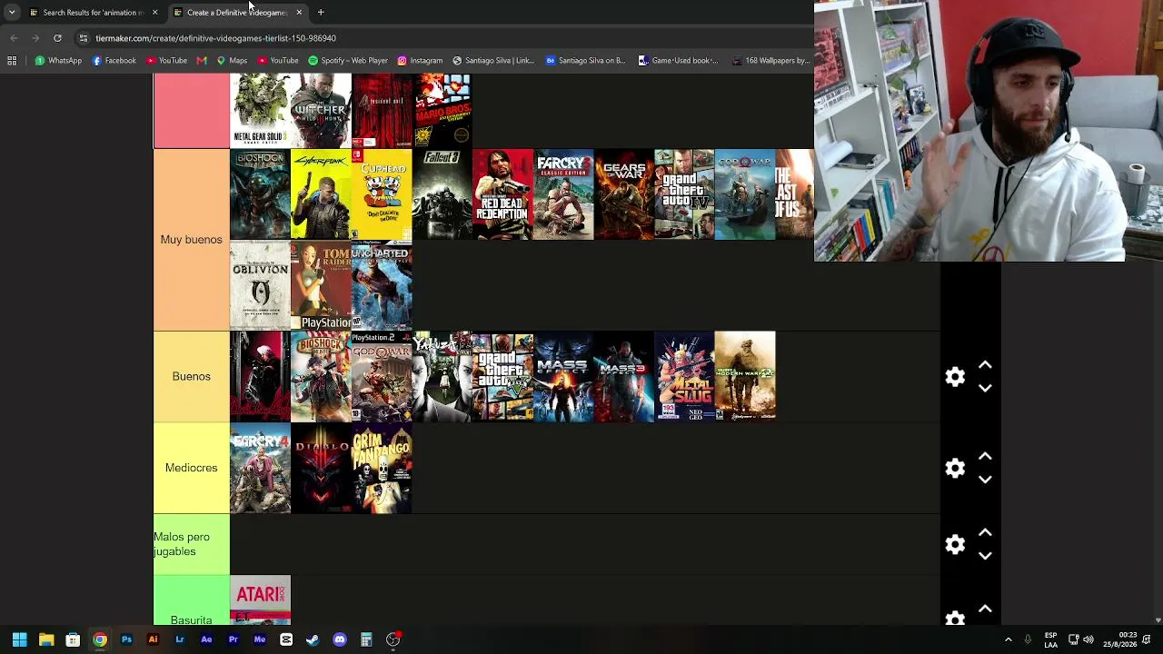Open the WhatsApp bookmark
The height and width of the screenshot is (654, 1163).
click(x=58, y=61)
